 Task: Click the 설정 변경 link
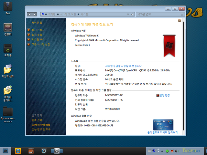tap(165, 95)
